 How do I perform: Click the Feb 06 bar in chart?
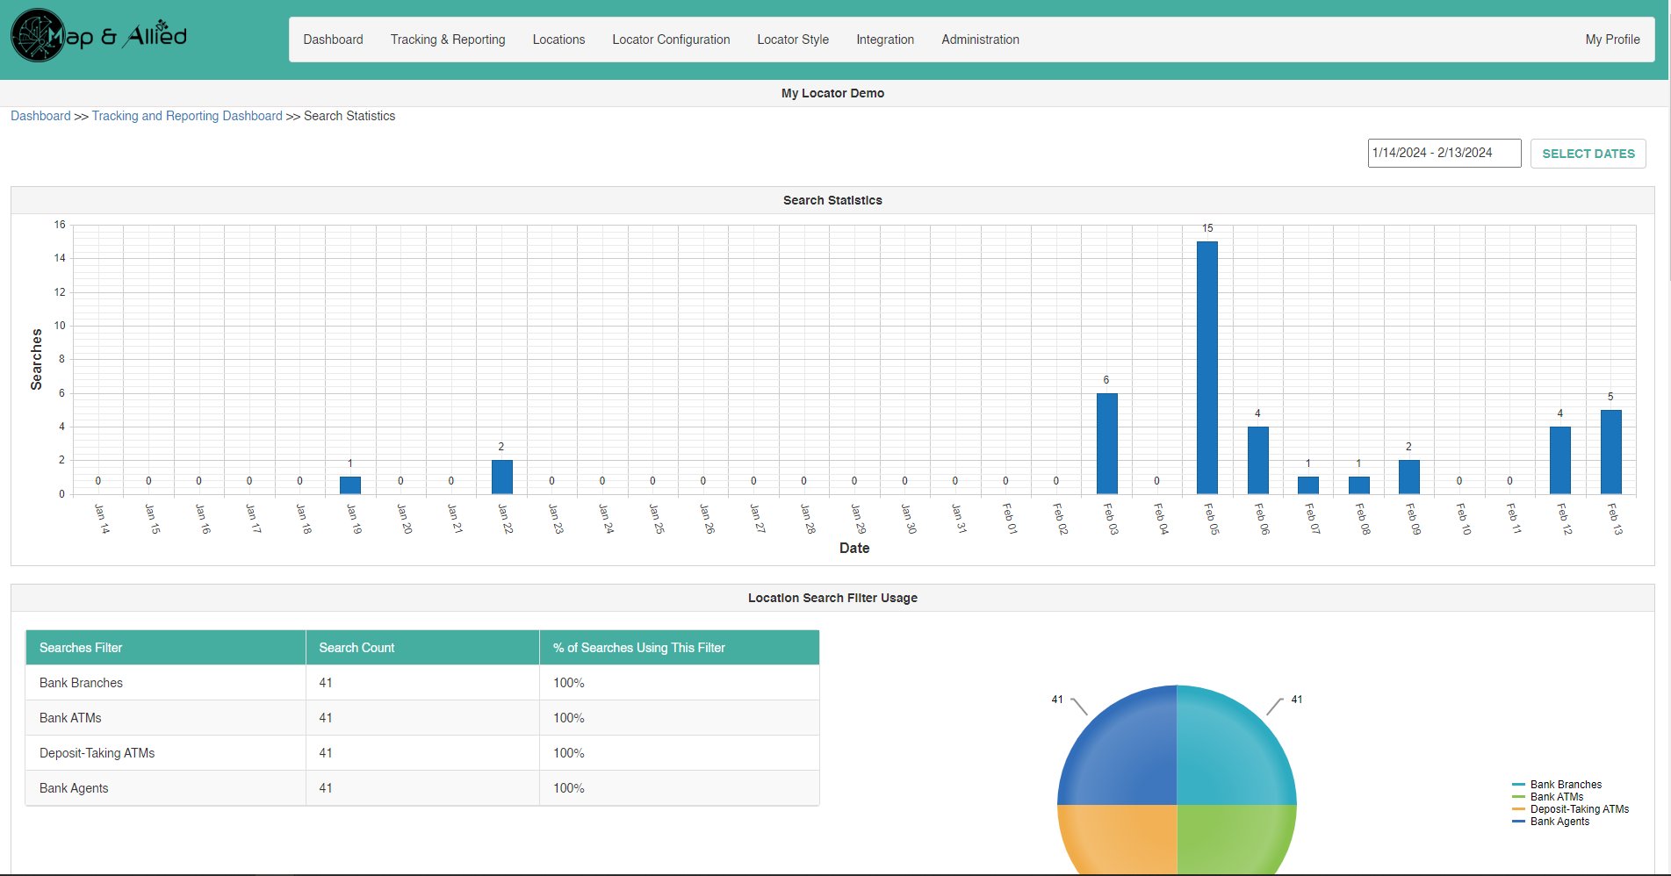1257,460
